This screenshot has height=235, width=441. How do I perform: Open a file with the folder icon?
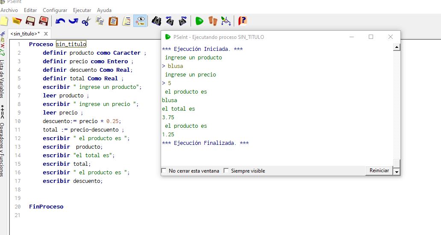pos(17,21)
